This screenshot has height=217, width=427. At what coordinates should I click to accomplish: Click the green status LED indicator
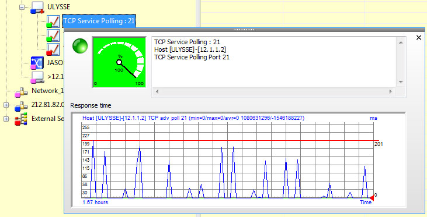[80, 46]
